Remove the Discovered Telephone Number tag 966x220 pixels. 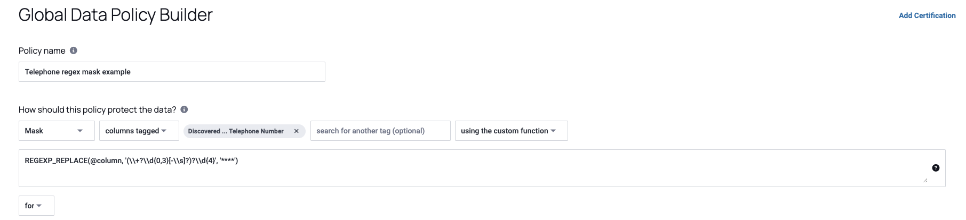[x=297, y=131]
